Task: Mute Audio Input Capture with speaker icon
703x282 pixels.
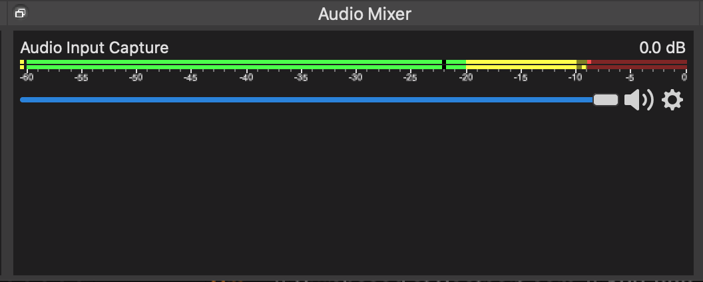Action: click(x=638, y=100)
